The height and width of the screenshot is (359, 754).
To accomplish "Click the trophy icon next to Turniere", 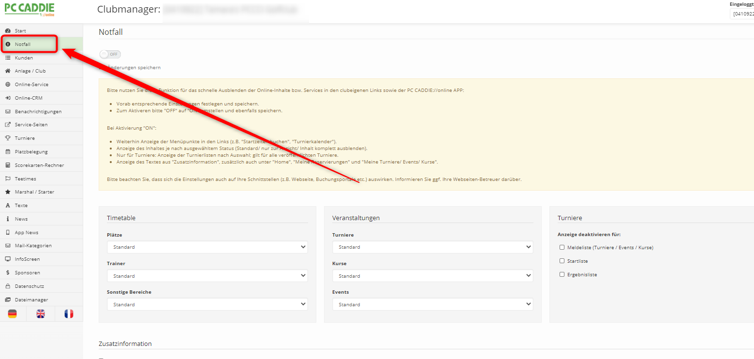I will (8, 138).
